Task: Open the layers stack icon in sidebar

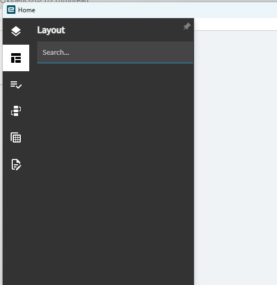Action: point(16,31)
